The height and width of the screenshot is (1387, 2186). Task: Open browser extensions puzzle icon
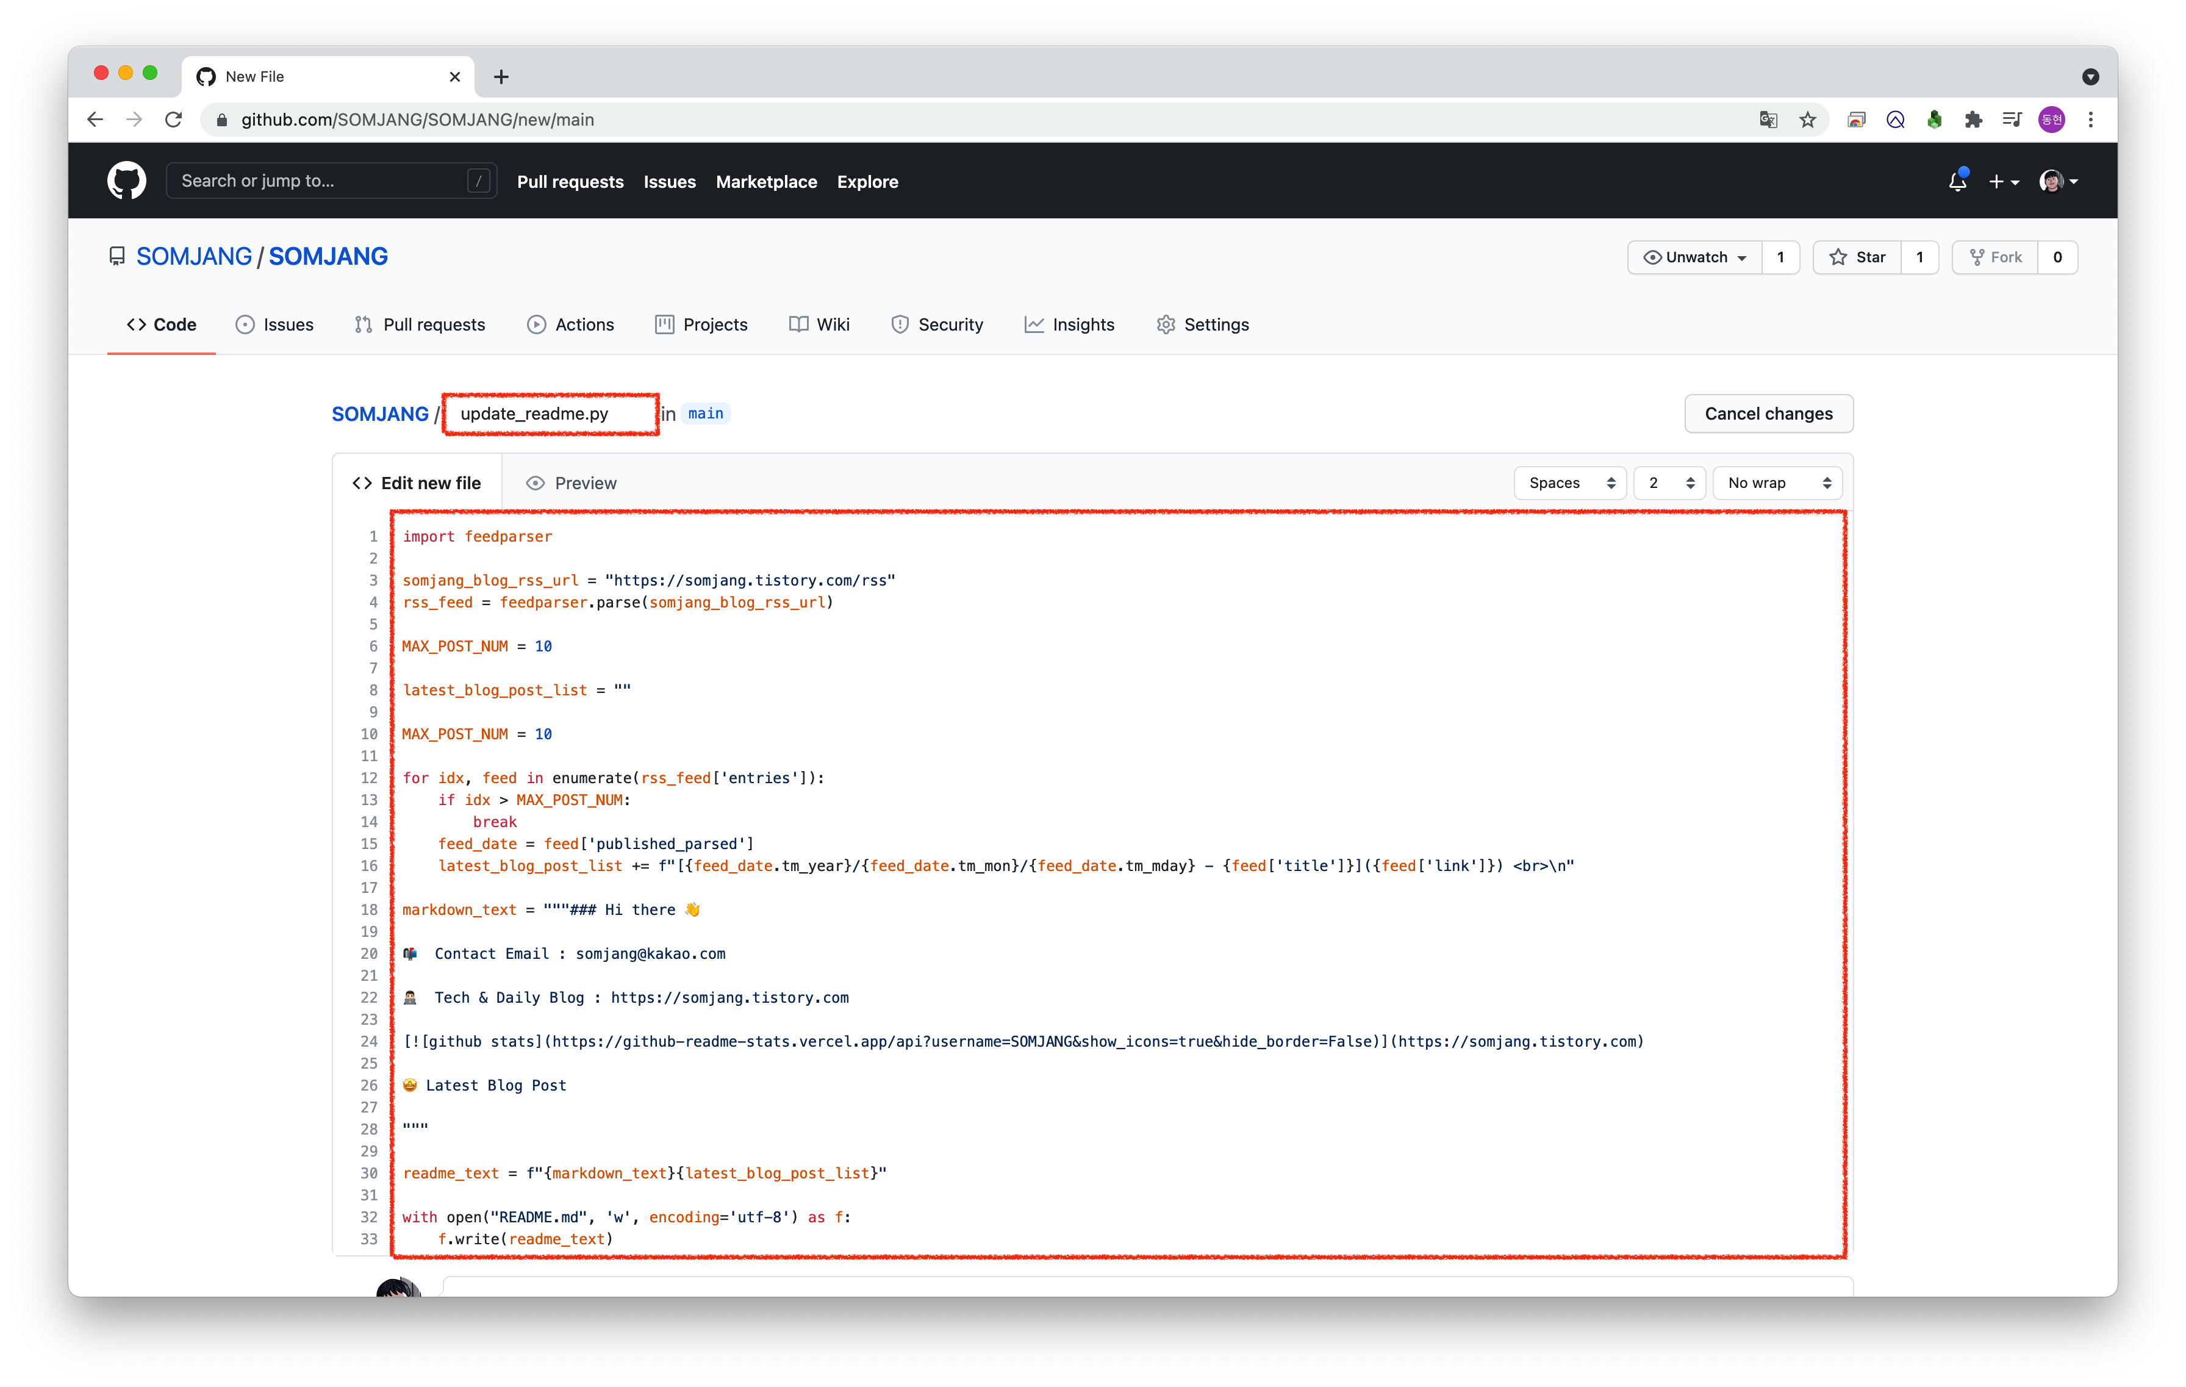point(1973,120)
